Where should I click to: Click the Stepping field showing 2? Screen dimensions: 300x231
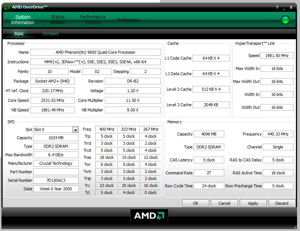coord(146,71)
